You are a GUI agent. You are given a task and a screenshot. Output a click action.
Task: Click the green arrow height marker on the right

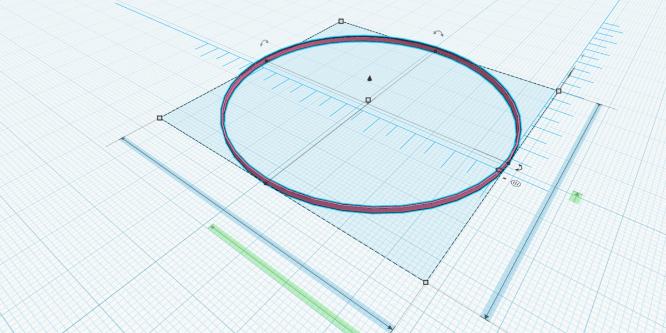(x=576, y=196)
